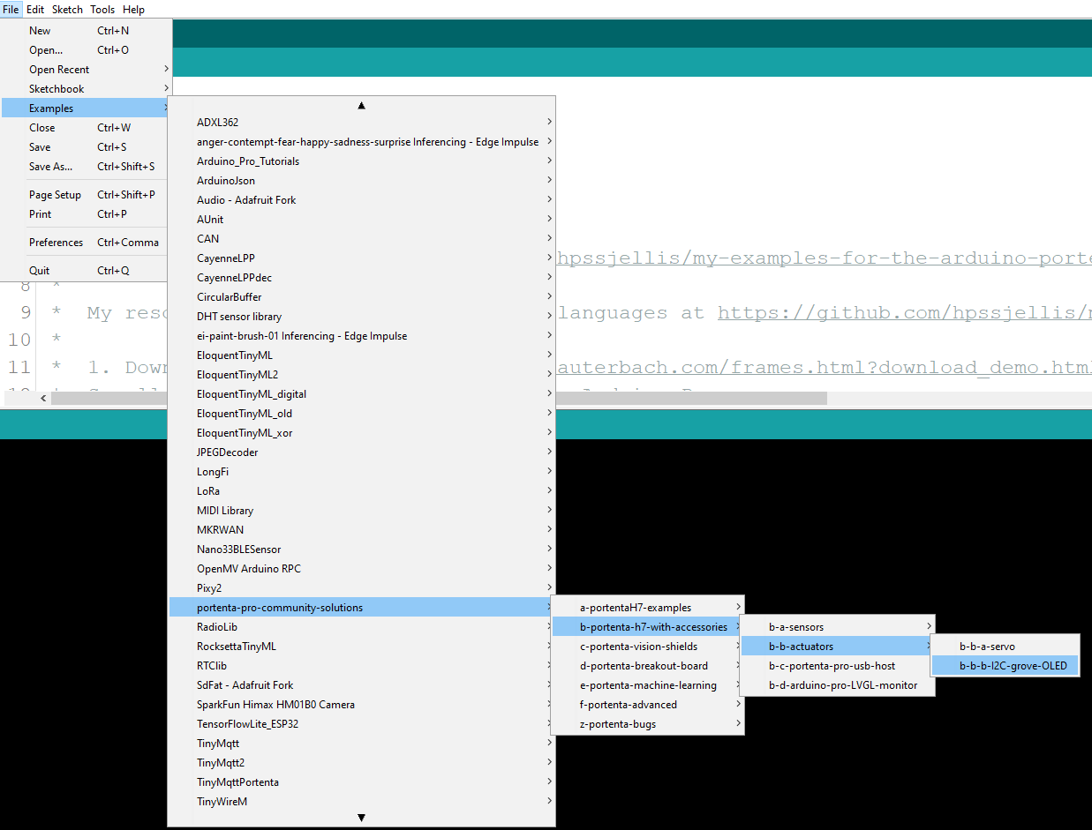
Task: Open d-portenta-breakout-board submenu
Action: [648, 666]
